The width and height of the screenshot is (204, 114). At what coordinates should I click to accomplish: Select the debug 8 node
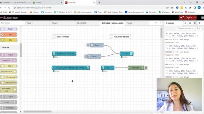[x=136, y=68]
